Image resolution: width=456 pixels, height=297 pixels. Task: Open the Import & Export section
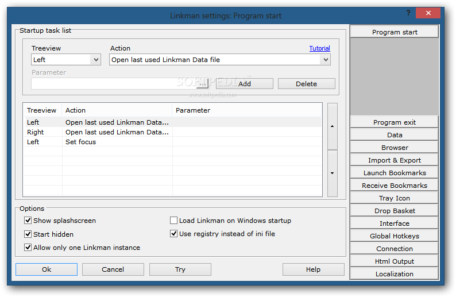click(x=395, y=160)
